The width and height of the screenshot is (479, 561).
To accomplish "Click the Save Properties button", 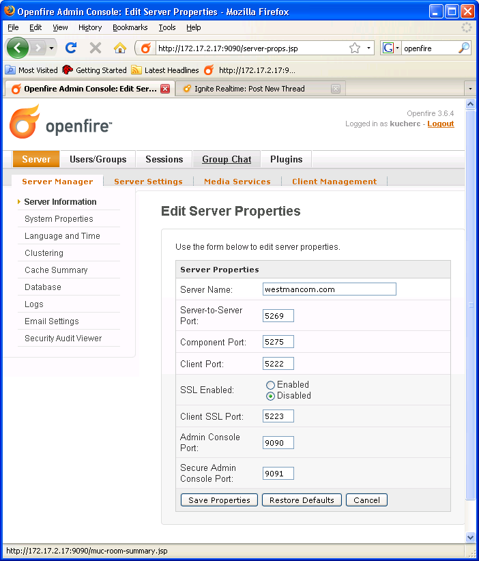I will pos(219,500).
